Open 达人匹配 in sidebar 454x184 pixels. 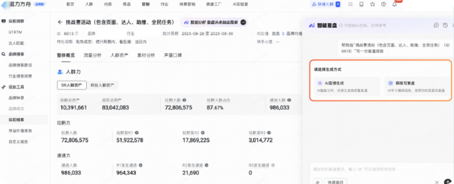(16, 43)
